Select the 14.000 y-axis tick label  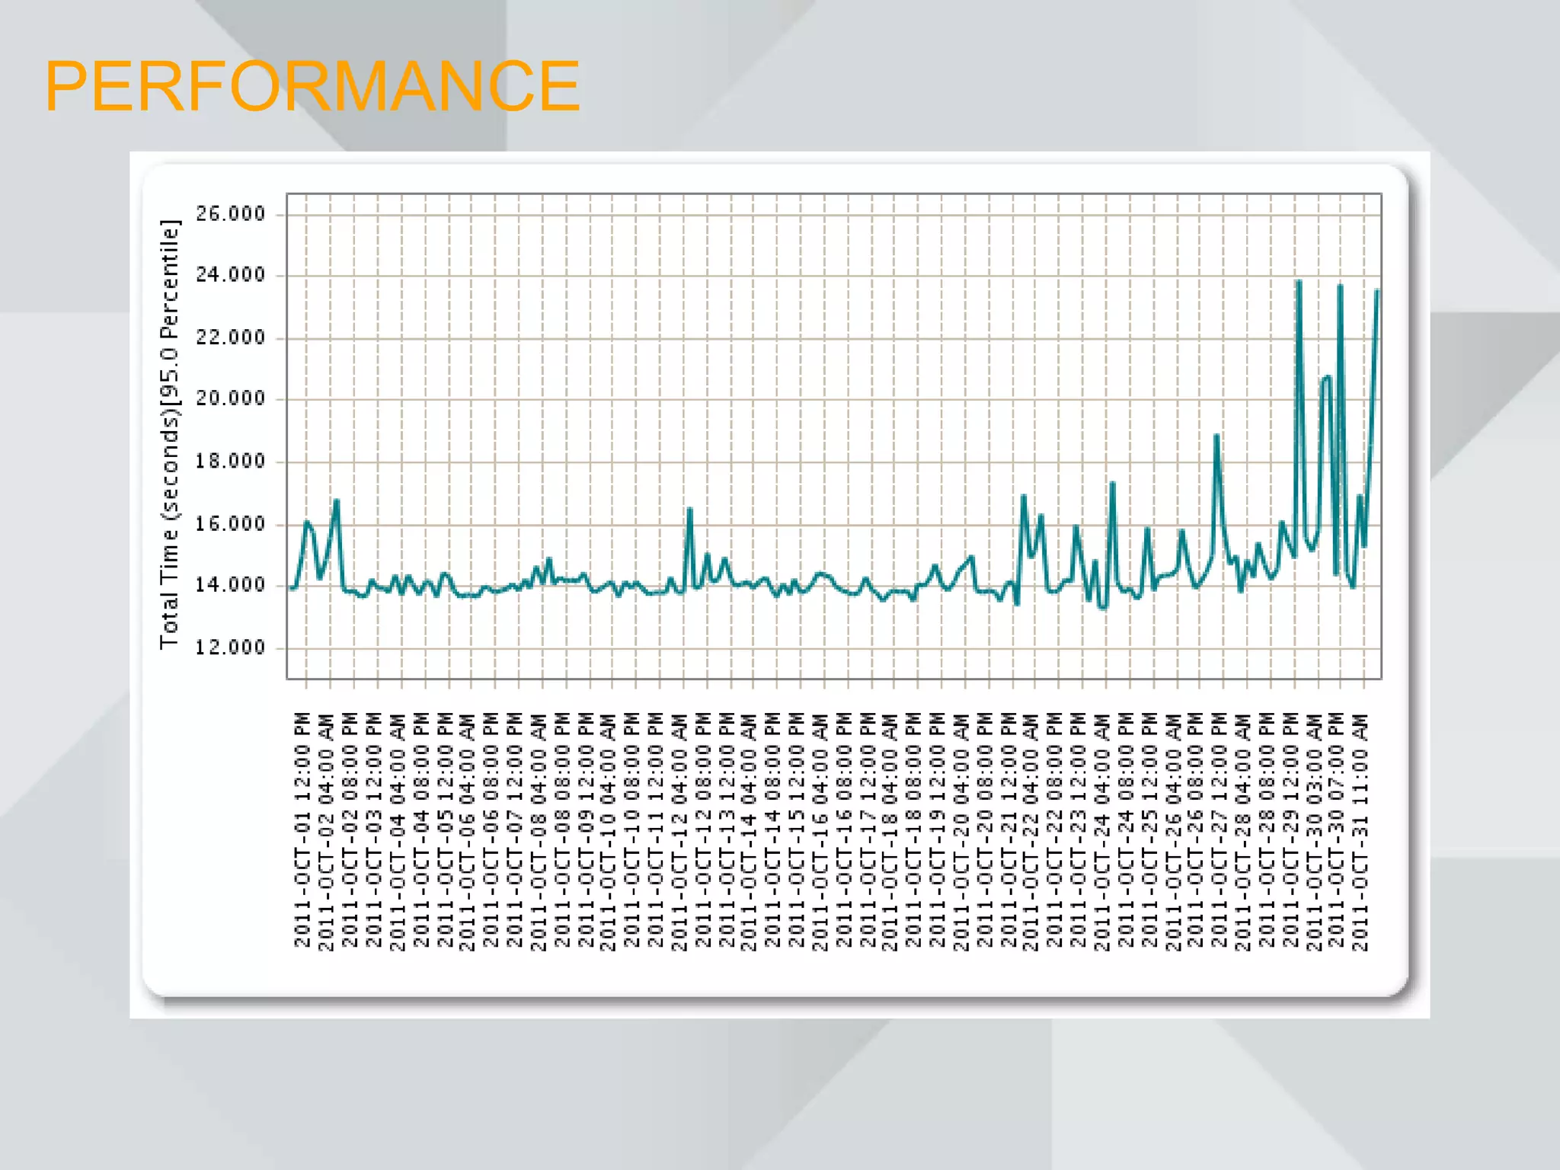tap(231, 585)
